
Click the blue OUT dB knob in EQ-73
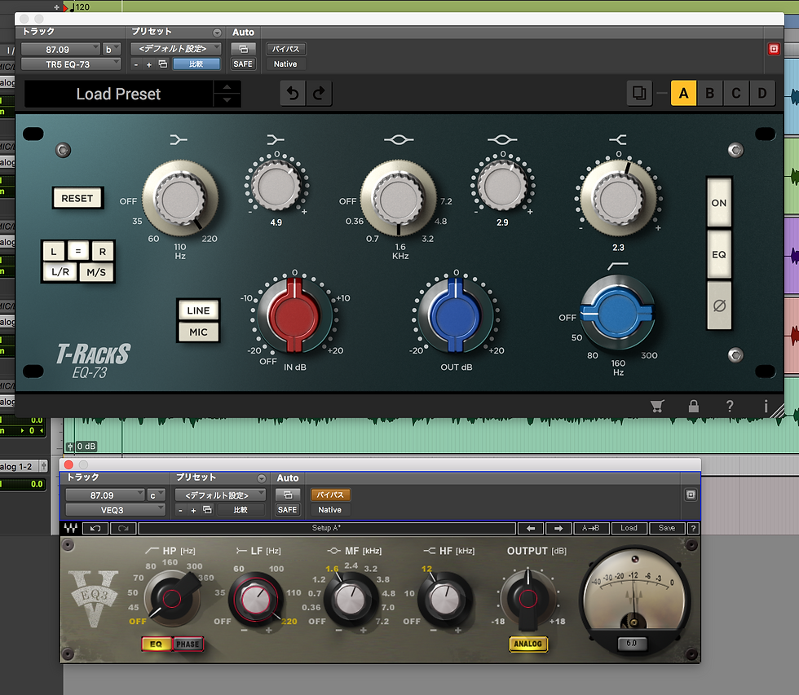click(x=455, y=315)
